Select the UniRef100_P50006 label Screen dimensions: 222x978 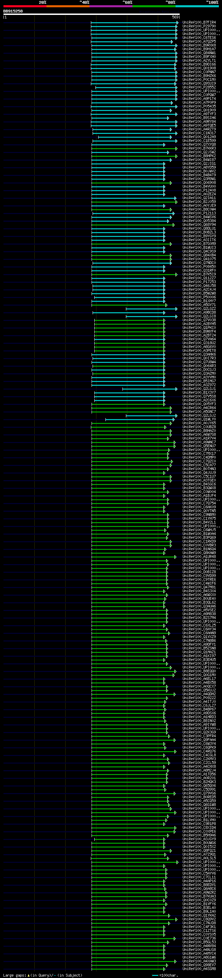point(199,297)
